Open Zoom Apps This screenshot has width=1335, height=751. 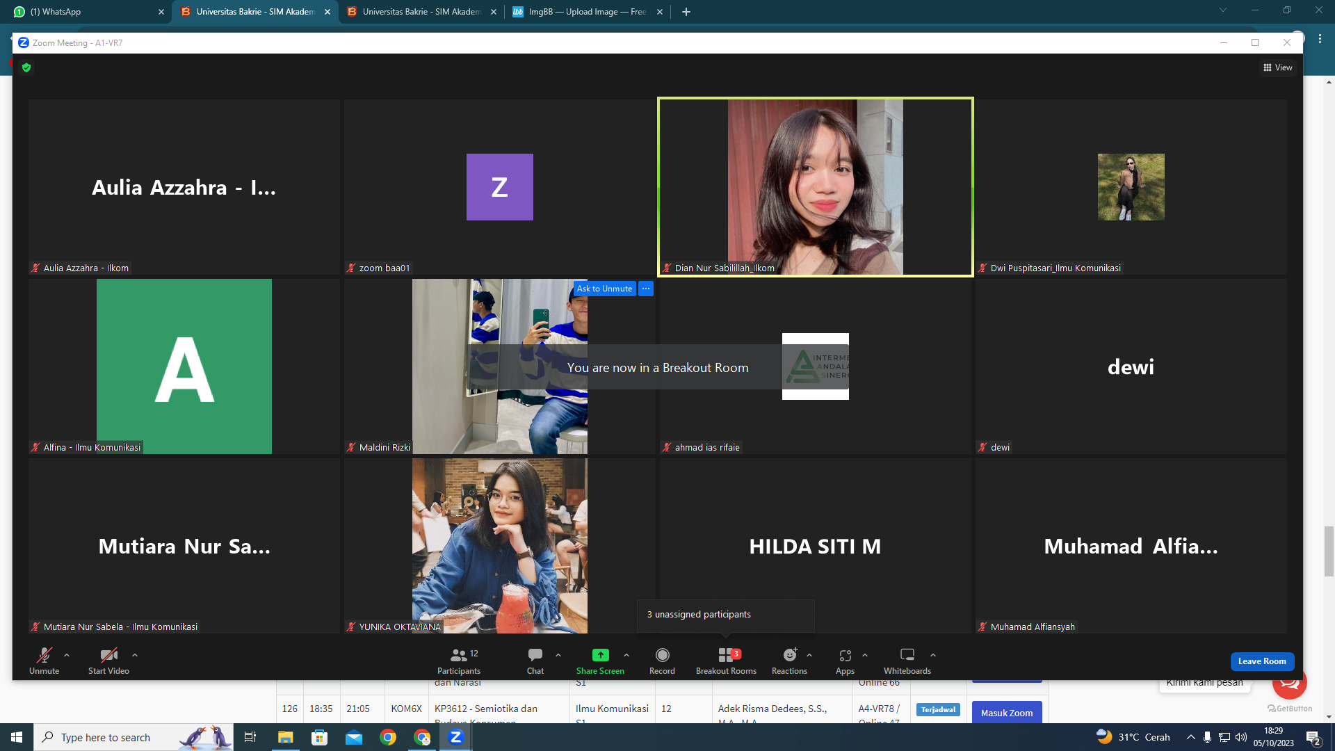click(845, 661)
